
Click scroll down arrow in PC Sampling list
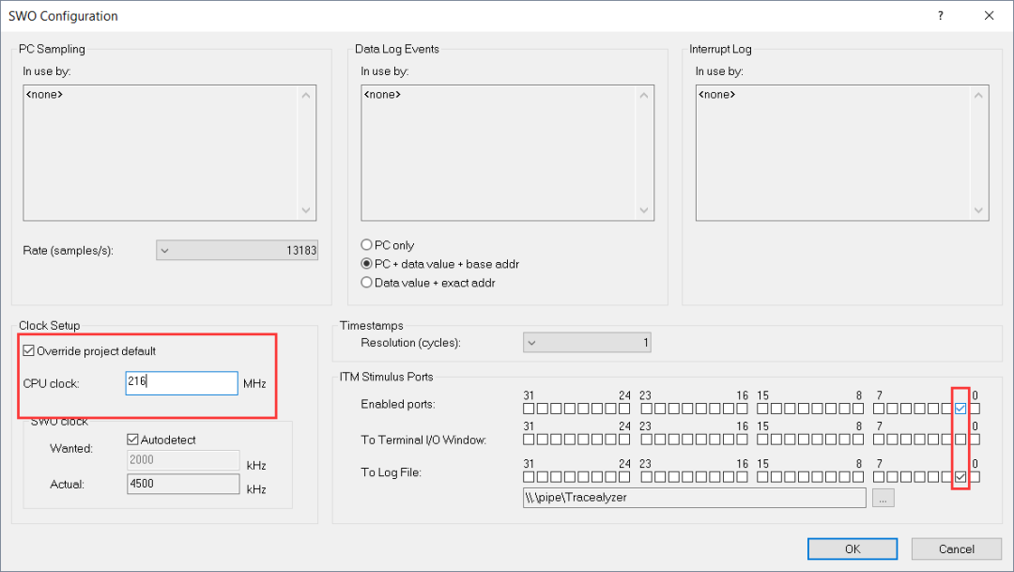[306, 210]
